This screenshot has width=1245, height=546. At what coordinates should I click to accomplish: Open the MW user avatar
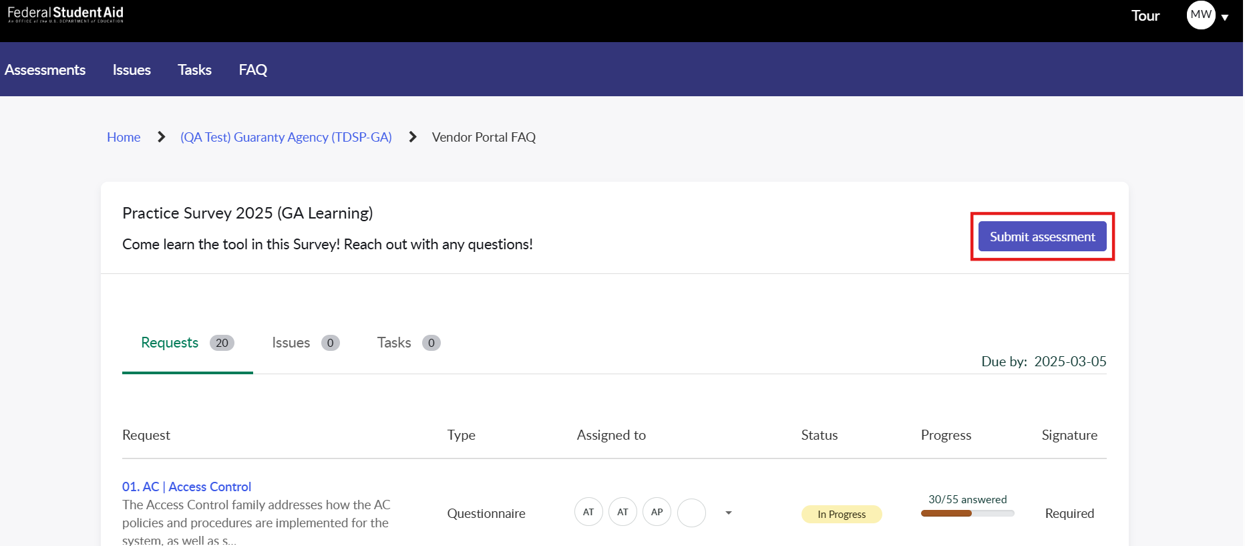click(x=1200, y=15)
